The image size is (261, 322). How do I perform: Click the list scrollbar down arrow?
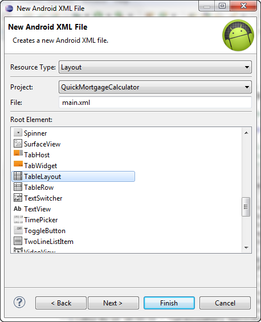tap(246, 248)
